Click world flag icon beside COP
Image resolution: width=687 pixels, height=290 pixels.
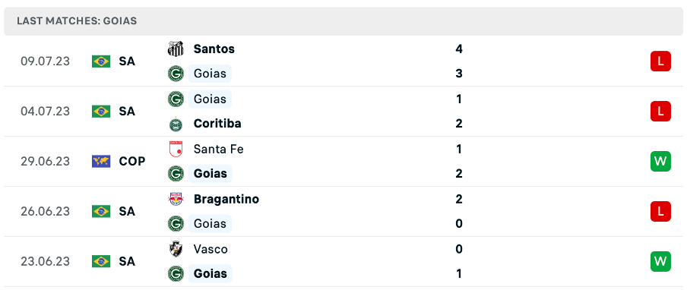[101, 162]
